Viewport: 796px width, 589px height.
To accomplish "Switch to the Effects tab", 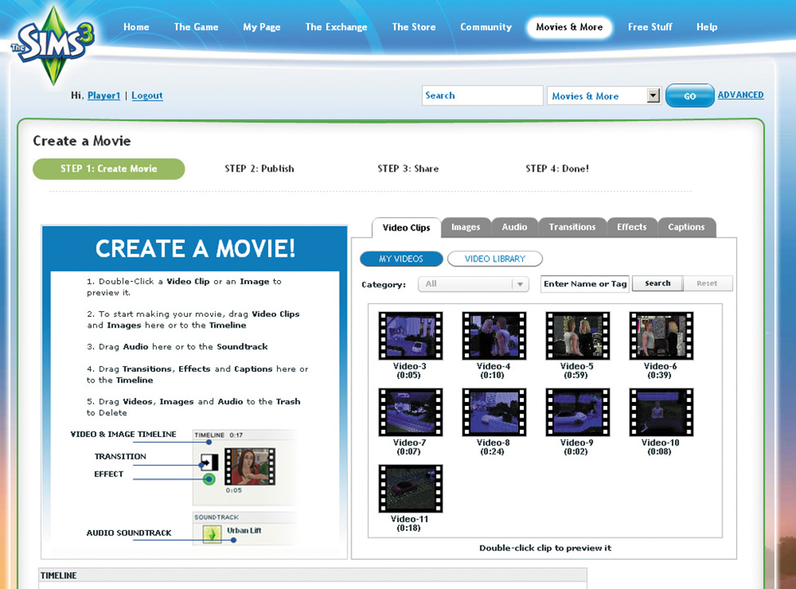I will click(x=632, y=227).
